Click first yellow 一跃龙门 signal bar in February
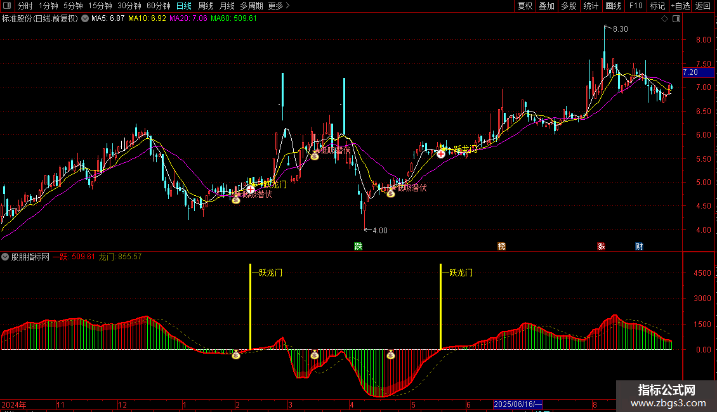The width and height of the screenshot is (717, 412). click(x=250, y=307)
